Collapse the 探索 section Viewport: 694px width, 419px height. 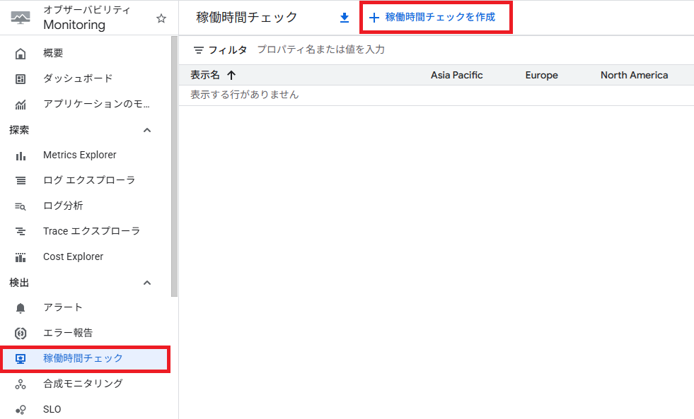click(147, 130)
